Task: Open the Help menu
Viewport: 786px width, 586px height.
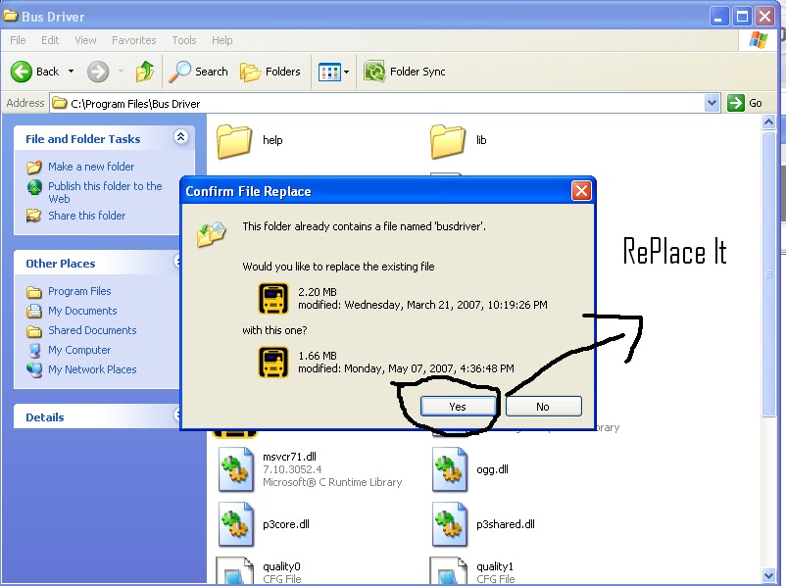Action: pyautogui.click(x=221, y=40)
